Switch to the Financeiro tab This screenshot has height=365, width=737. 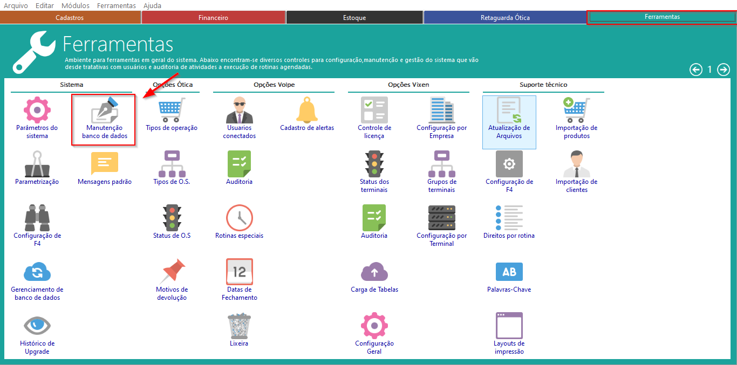tap(213, 18)
